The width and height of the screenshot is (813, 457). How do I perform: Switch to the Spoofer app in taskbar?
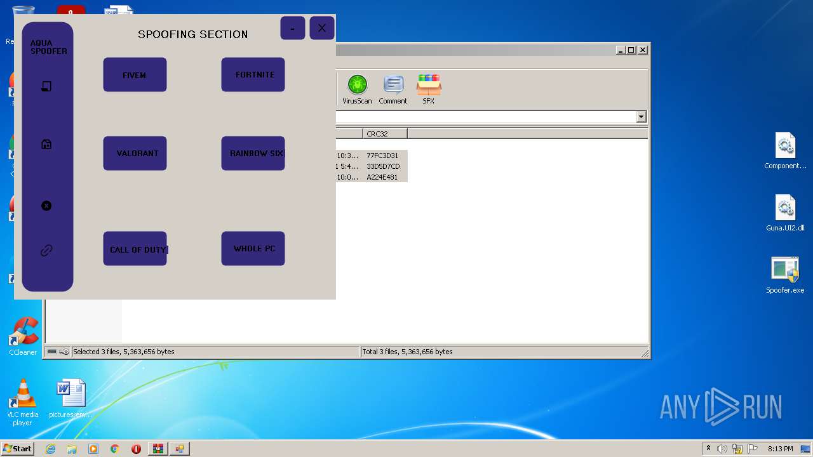pyautogui.click(x=180, y=449)
